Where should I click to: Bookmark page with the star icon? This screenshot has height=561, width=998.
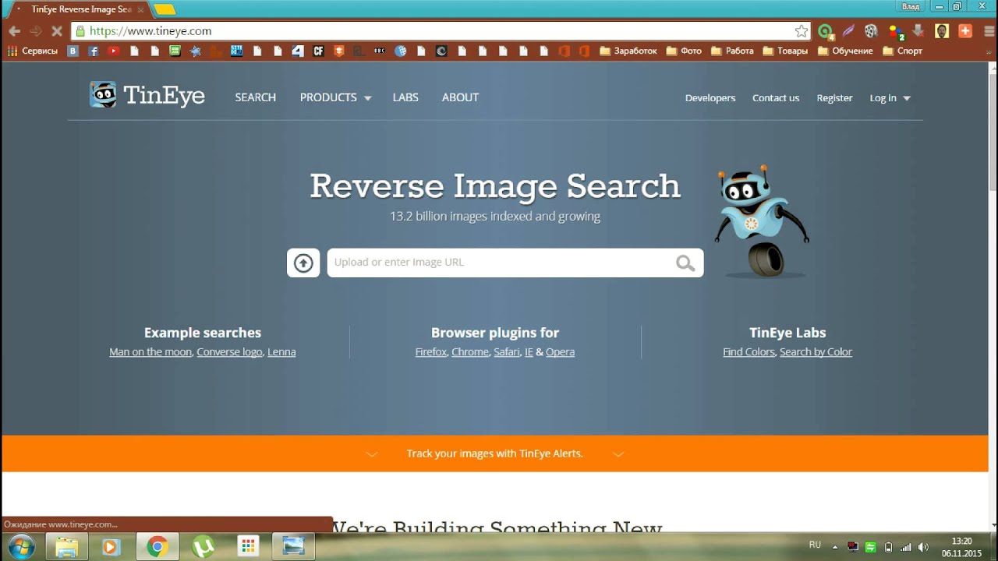(802, 31)
